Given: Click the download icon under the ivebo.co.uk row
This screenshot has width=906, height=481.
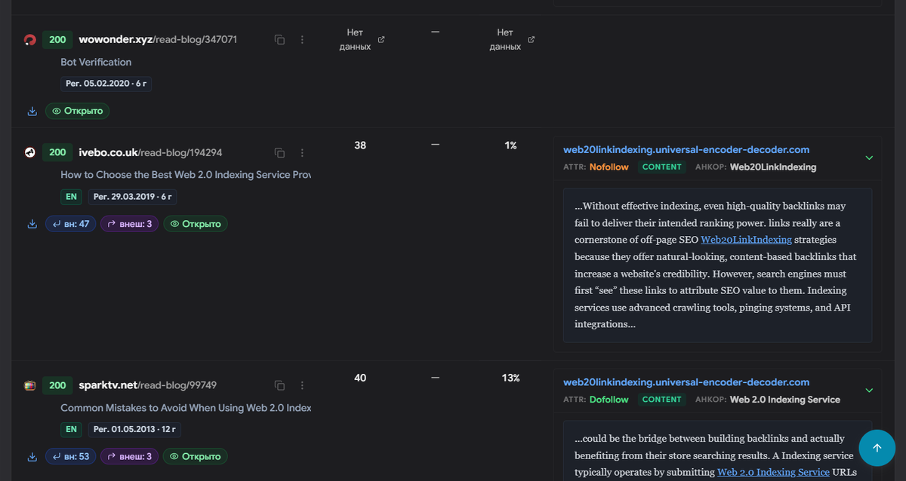Looking at the screenshot, I should pos(32,224).
